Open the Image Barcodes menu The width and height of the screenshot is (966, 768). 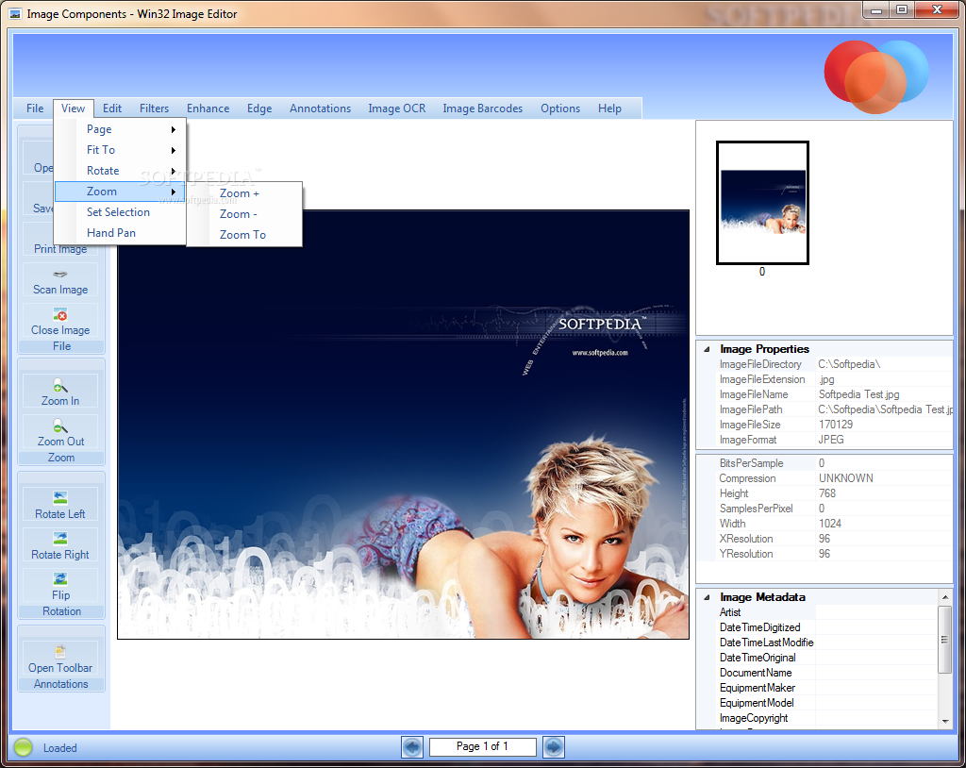coord(482,109)
